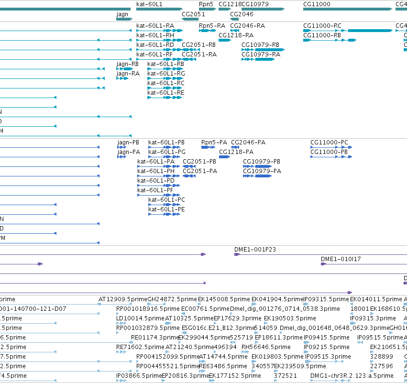Open the kat-60L1-RA transcript label
Screen dimensions: 407x383
tap(155, 26)
